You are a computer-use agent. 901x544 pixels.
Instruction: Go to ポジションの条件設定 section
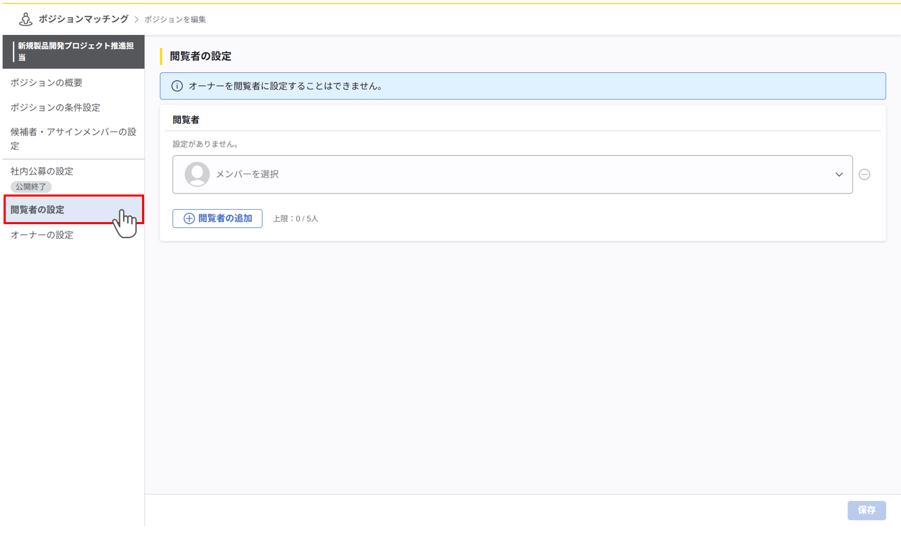pyautogui.click(x=55, y=108)
